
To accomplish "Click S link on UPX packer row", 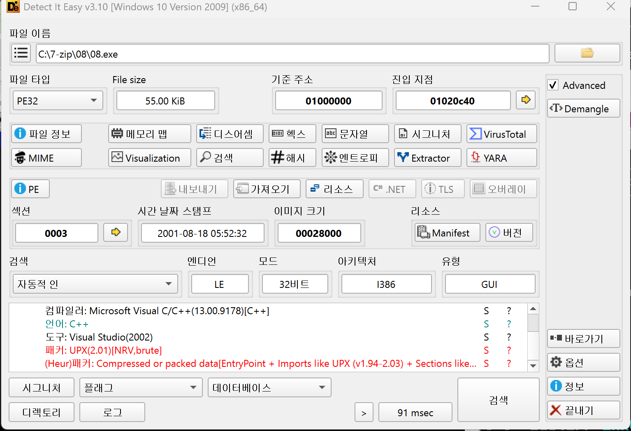I will click(486, 350).
